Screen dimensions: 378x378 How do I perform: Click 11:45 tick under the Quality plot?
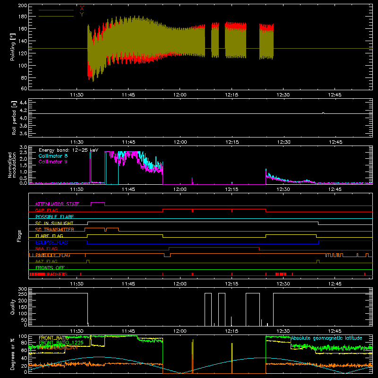click(x=129, y=331)
